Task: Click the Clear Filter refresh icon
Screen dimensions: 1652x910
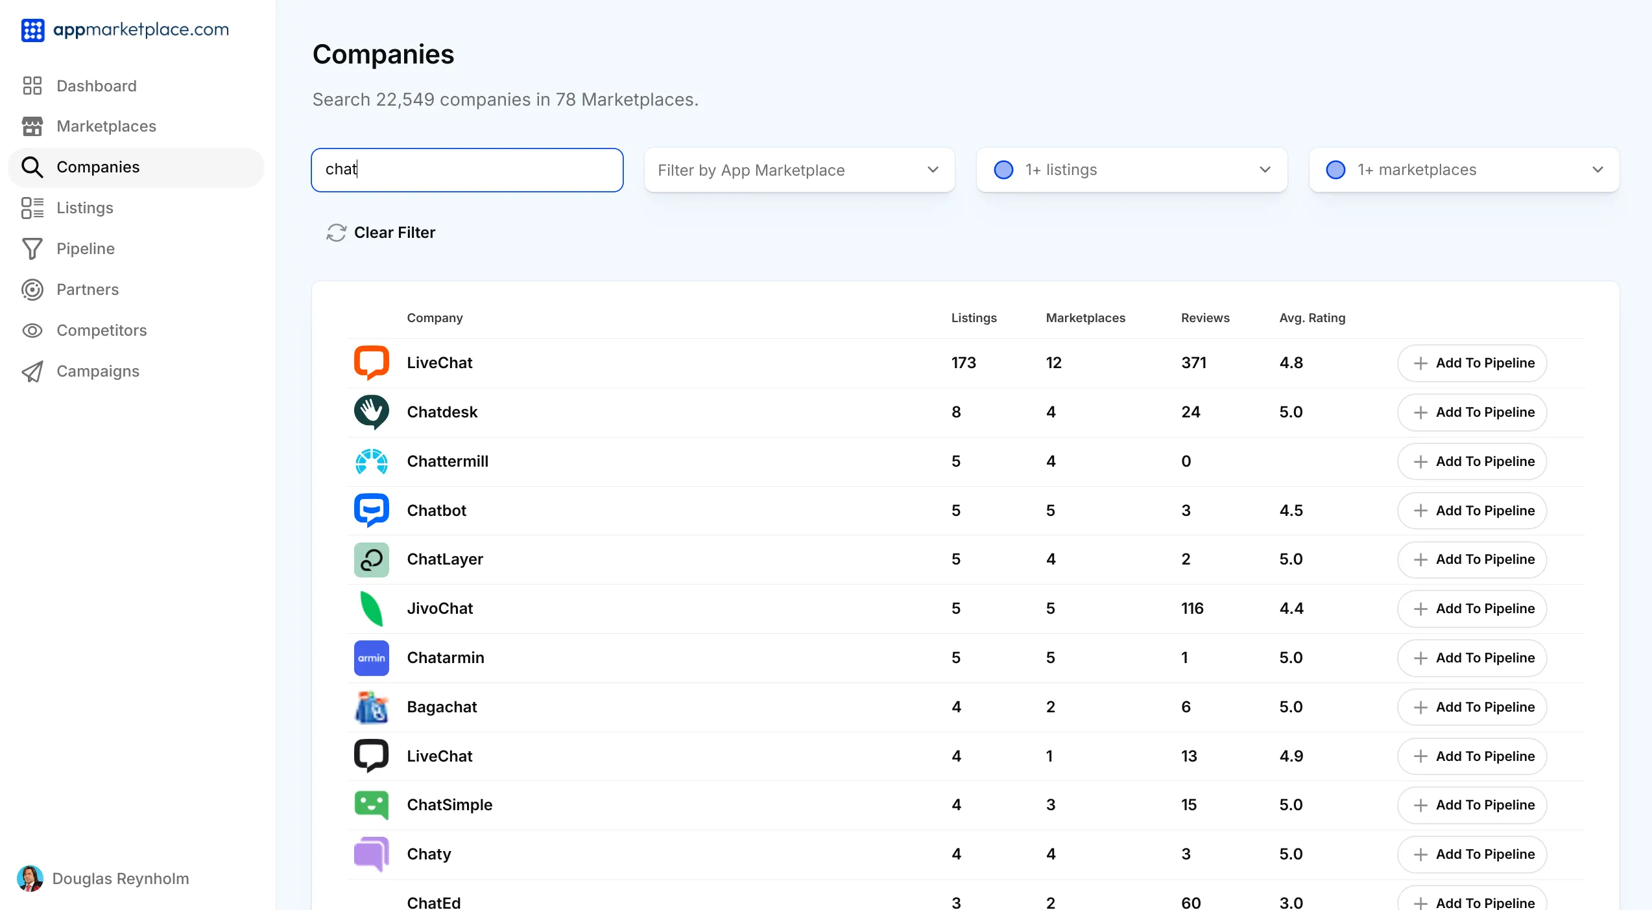Action: click(x=336, y=233)
